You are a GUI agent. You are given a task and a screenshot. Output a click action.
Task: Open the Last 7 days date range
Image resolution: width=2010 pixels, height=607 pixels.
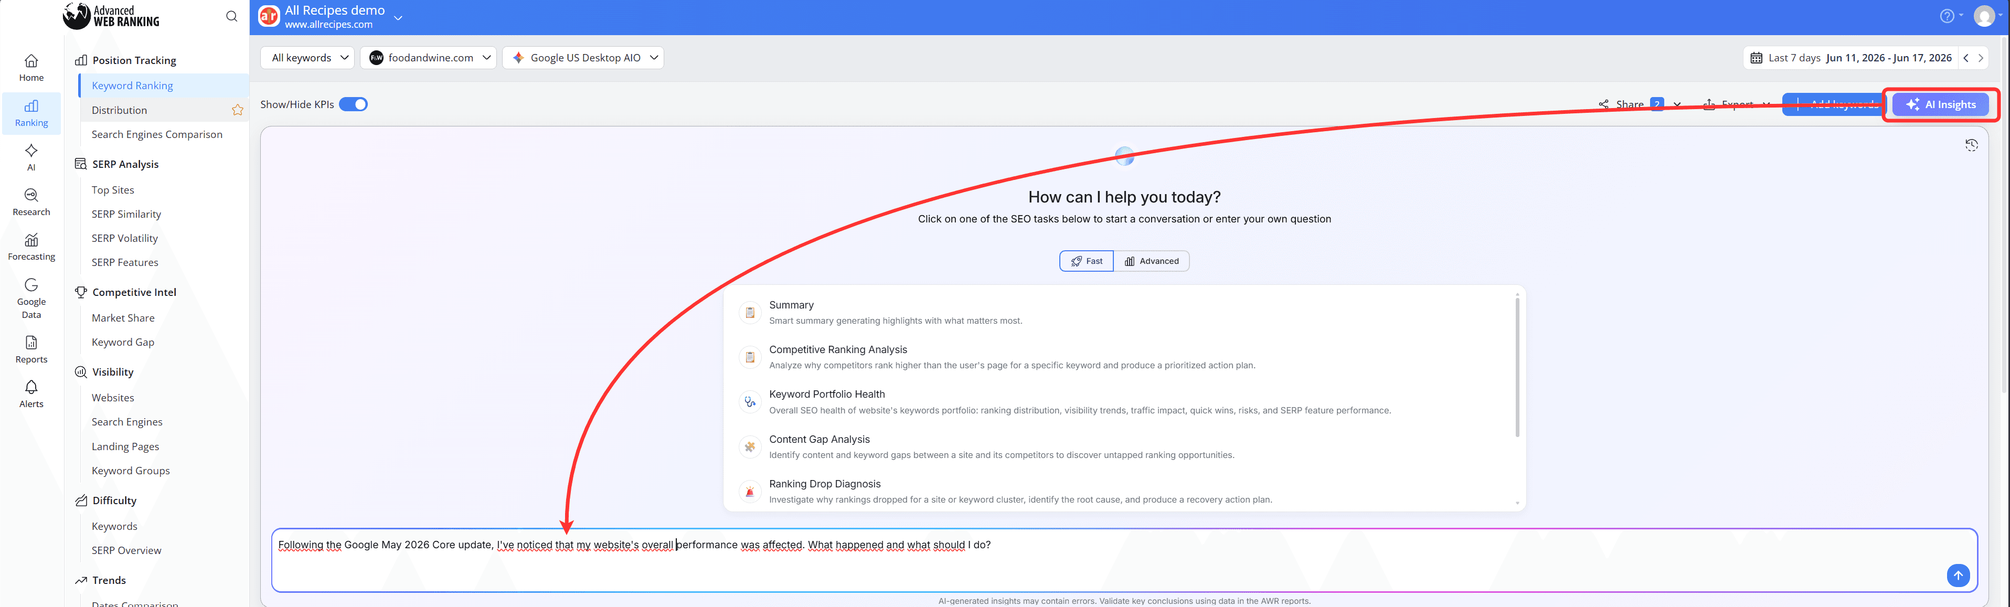(x=1850, y=58)
